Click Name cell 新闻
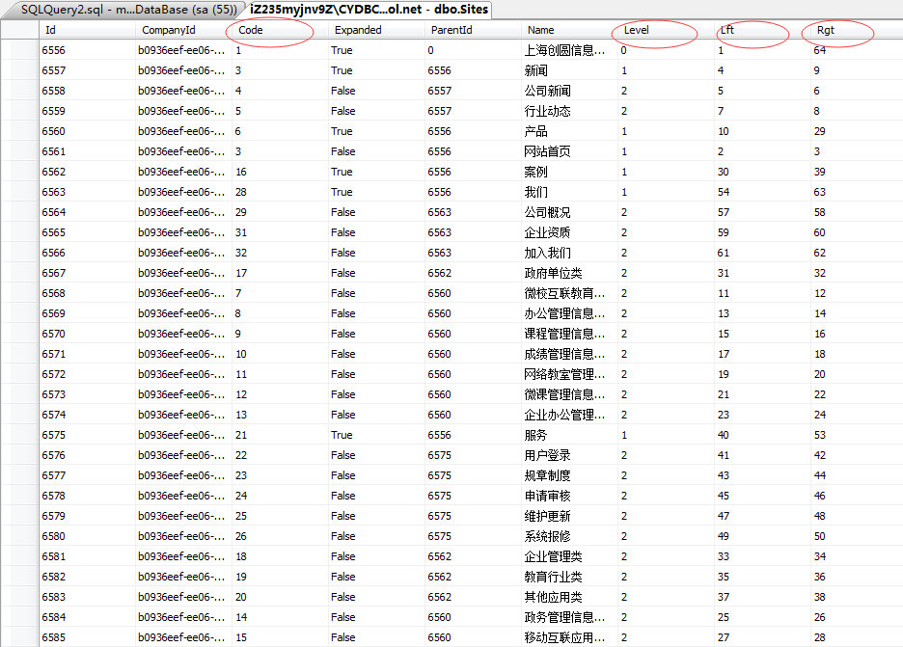Image resolution: width=903 pixels, height=647 pixels. click(569, 70)
